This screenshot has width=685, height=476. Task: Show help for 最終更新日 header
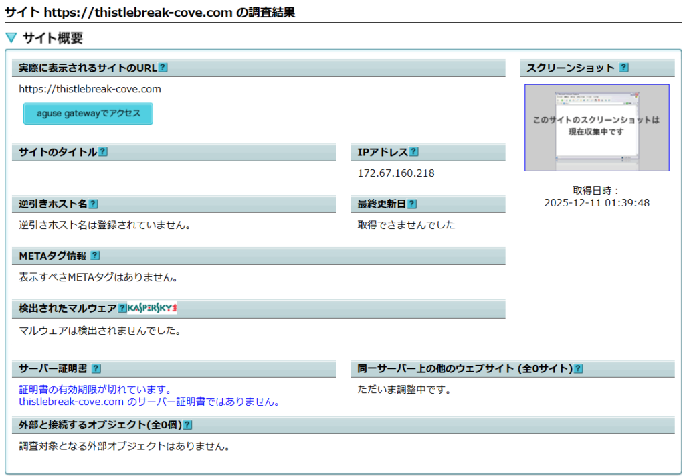[x=412, y=204]
